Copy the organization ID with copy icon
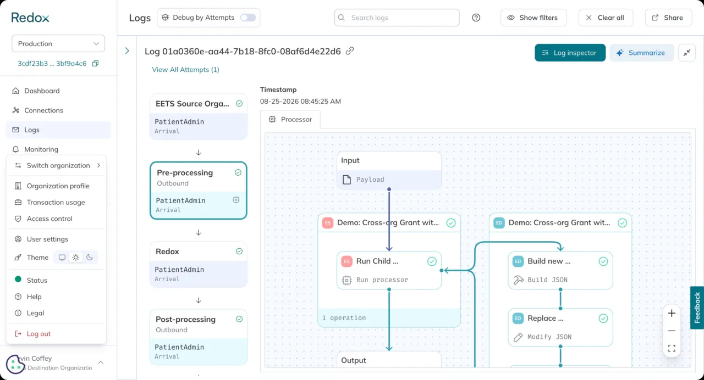Image resolution: width=704 pixels, height=380 pixels. coord(95,64)
